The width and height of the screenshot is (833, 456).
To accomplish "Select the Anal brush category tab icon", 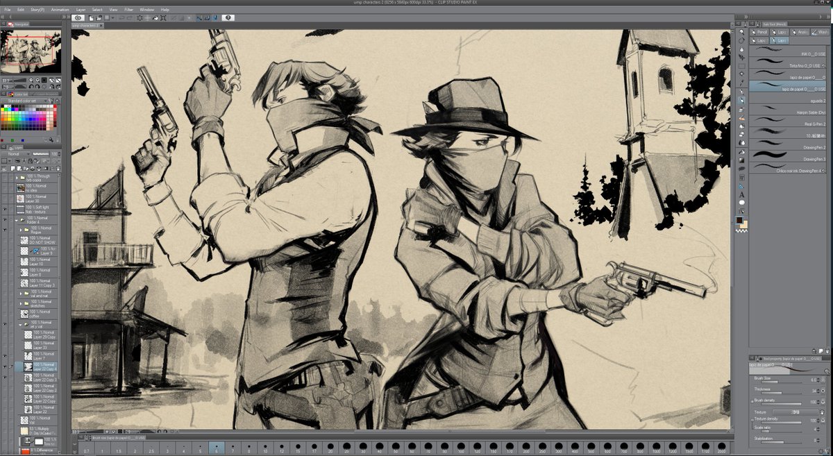I will (800, 32).
